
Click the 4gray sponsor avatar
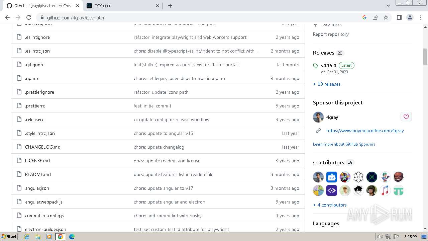(318, 117)
